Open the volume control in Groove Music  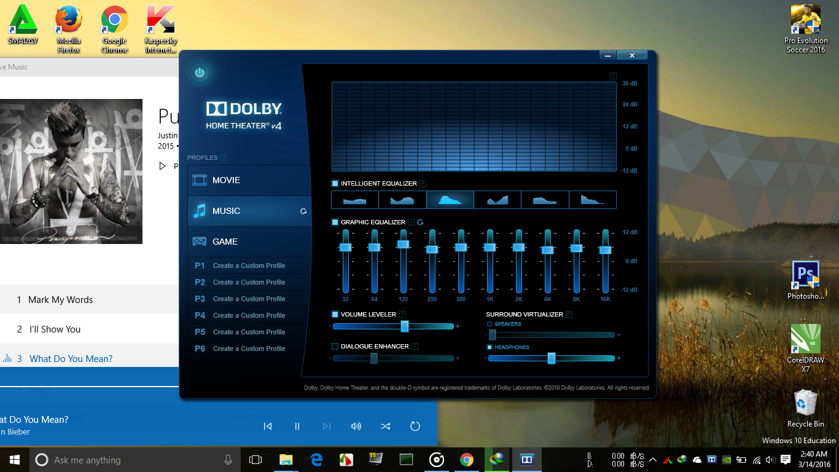point(356,426)
